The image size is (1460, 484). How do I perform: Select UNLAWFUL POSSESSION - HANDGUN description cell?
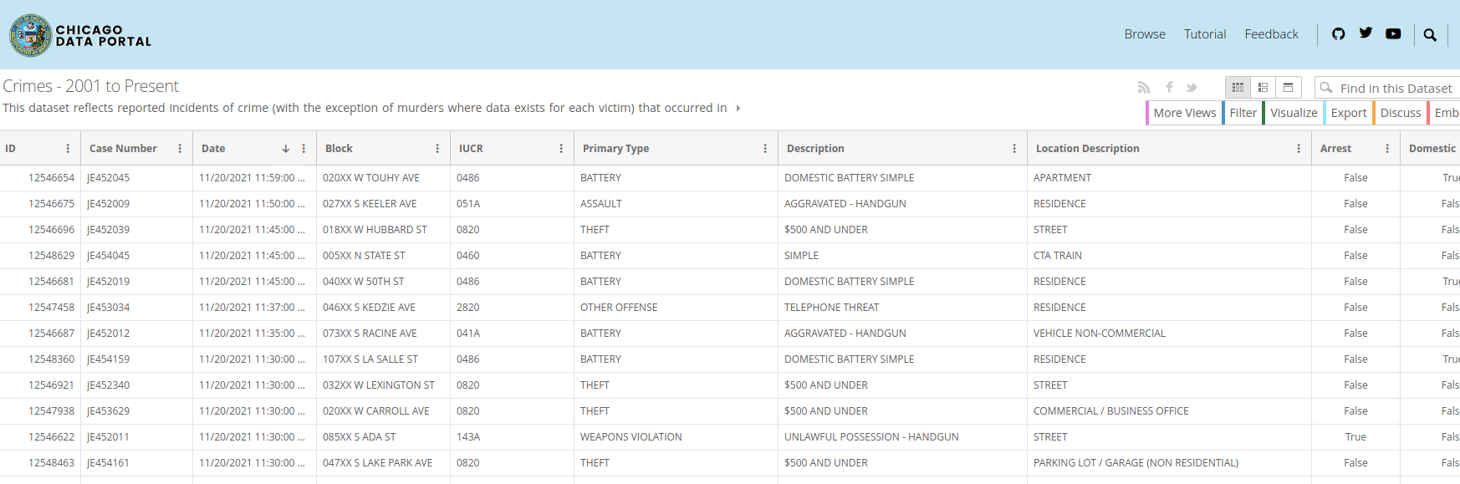902,437
